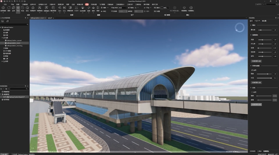Image resolution: width=279 pixels, height=155 pixels.
Task: Select the highlighted sun icon tool
Action: [18, 9]
